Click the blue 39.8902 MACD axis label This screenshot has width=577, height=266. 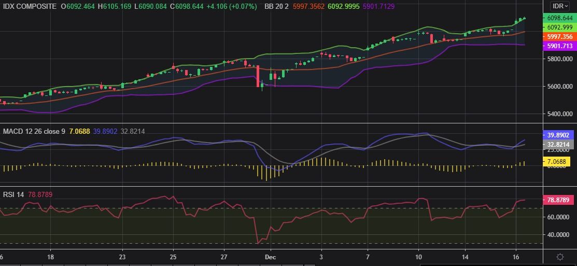(x=558, y=135)
